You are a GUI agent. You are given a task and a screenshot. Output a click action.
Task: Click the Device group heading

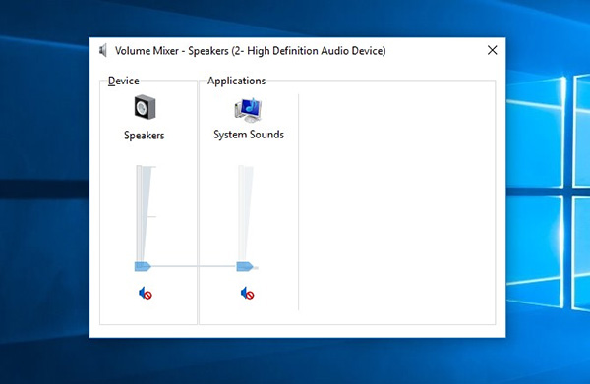(124, 81)
